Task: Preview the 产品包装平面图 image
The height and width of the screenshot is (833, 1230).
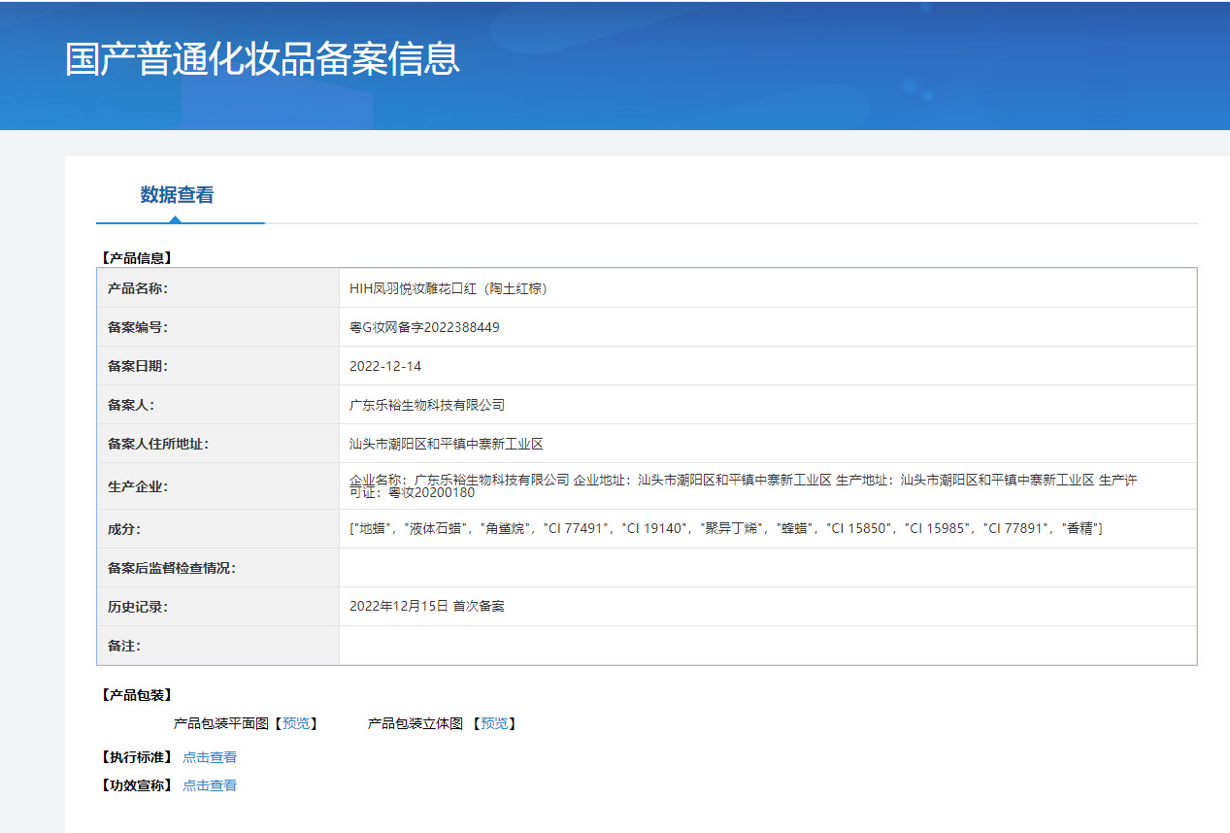Action: click(296, 723)
